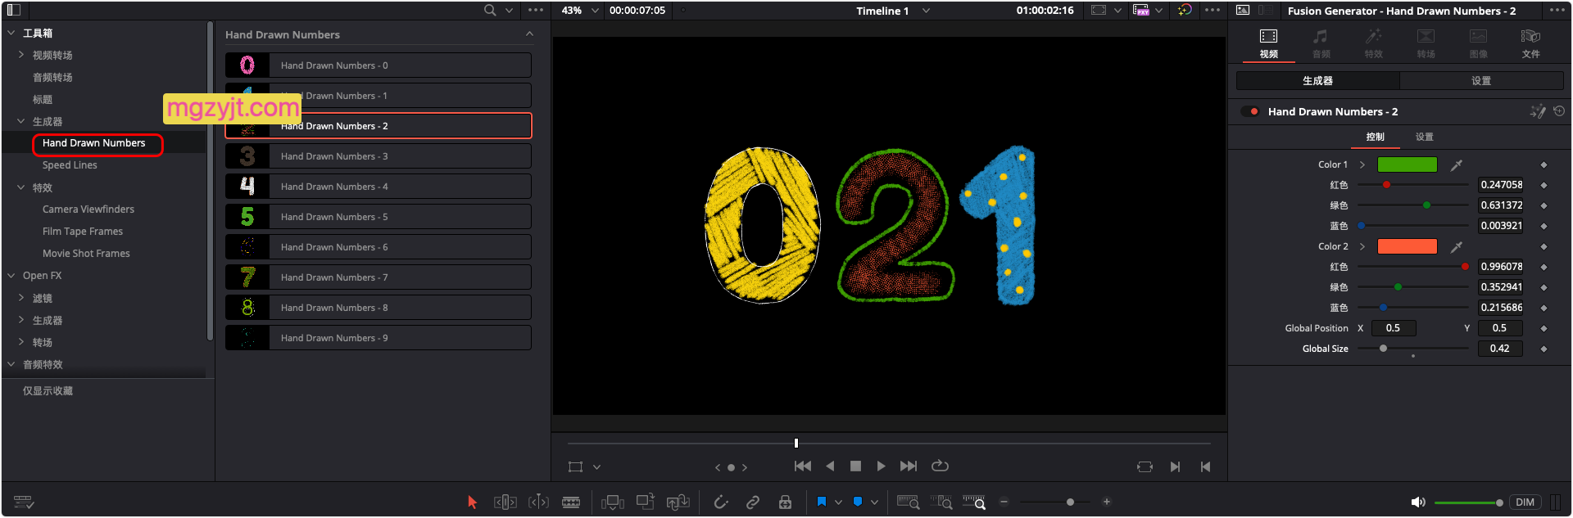Open the Color 2 orange swatch
1573x518 pixels.
pyautogui.click(x=1407, y=246)
